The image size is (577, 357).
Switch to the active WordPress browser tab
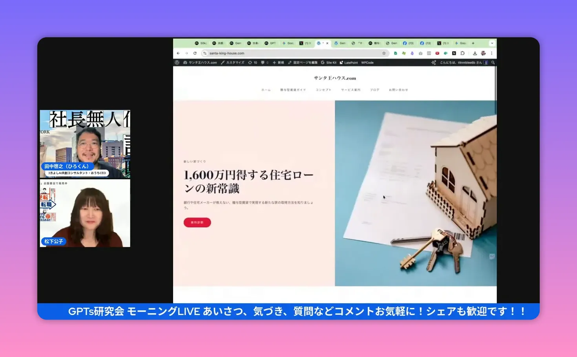(x=322, y=43)
